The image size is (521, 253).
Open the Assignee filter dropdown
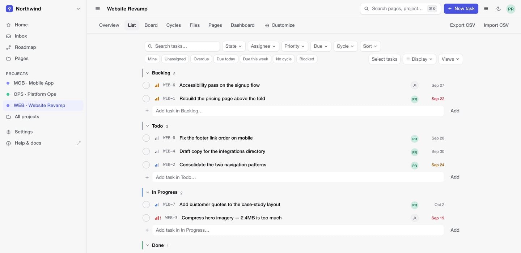pos(263,46)
